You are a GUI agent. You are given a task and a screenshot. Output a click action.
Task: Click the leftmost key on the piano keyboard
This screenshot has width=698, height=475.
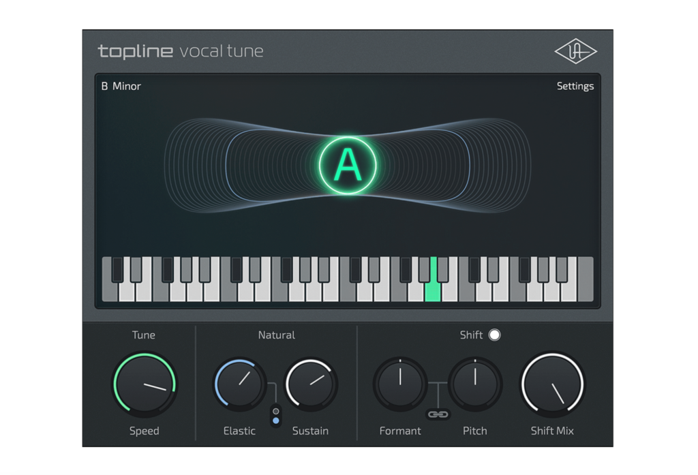(x=108, y=292)
